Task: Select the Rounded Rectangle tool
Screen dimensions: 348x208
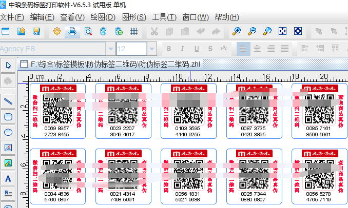Action: [8, 117]
